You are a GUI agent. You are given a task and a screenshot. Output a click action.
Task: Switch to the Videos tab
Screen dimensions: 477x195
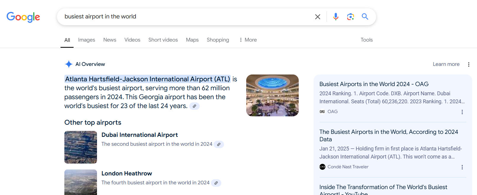click(132, 40)
